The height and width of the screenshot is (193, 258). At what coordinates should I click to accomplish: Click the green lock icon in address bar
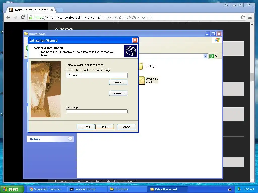coord(31,17)
